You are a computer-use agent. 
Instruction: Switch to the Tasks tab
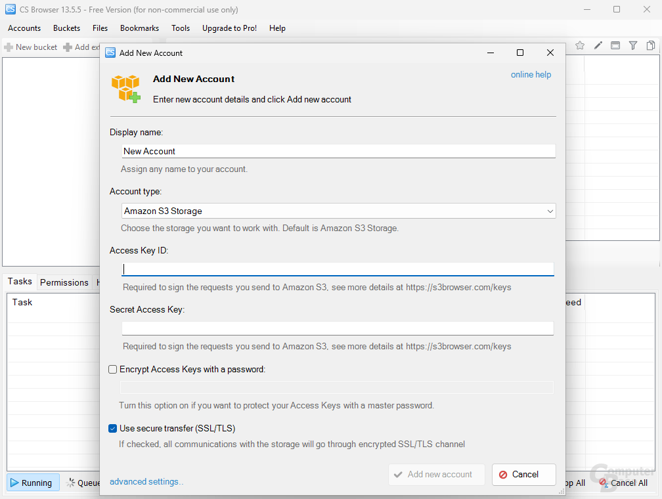(x=20, y=282)
